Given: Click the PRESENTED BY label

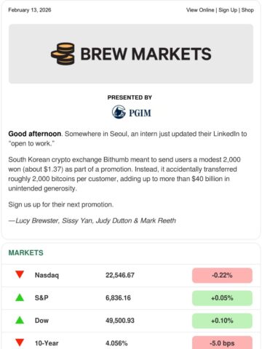Looking at the screenshot, I should click(130, 97).
